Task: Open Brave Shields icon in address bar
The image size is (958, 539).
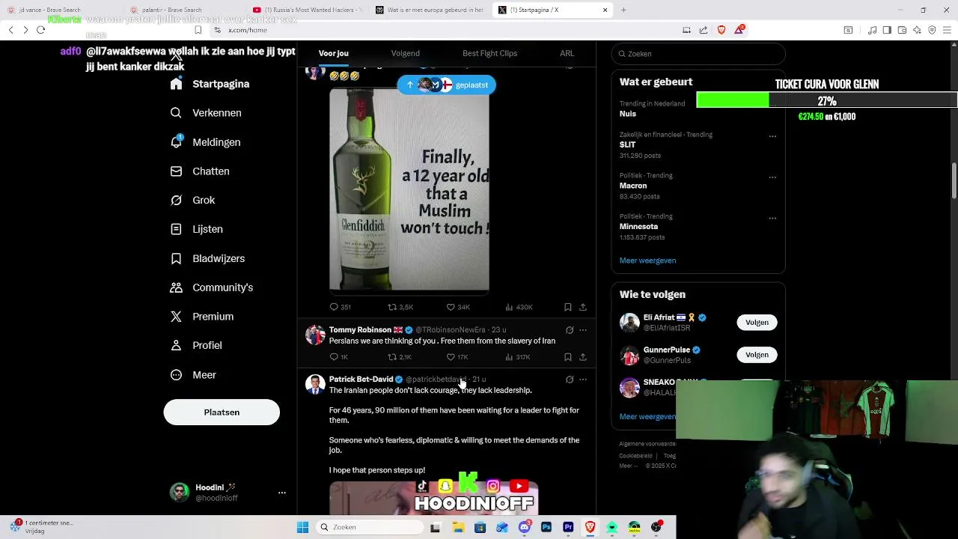Action: pos(721,30)
